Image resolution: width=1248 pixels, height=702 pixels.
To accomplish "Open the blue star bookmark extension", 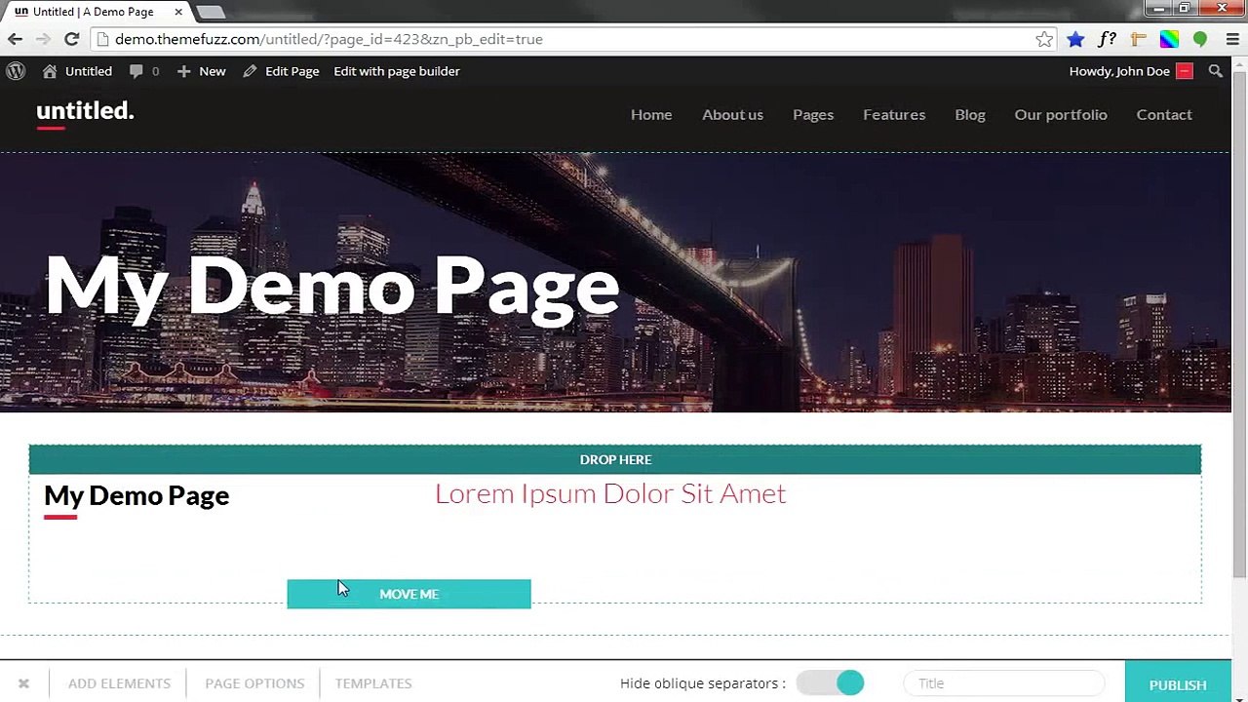I will click(1075, 39).
